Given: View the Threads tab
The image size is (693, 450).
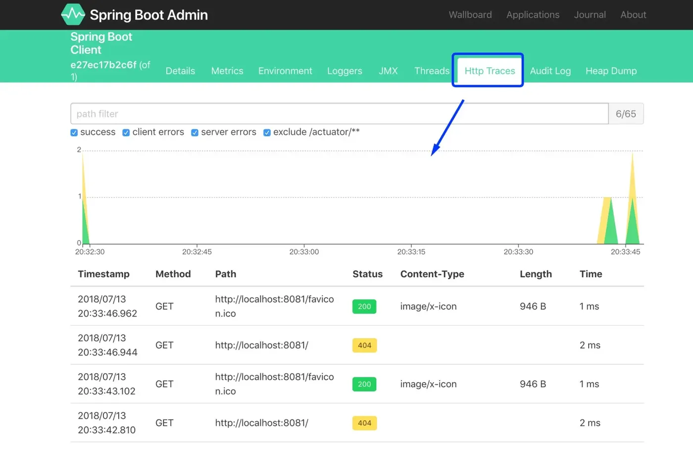Looking at the screenshot, I should click(x=432, y=71).
